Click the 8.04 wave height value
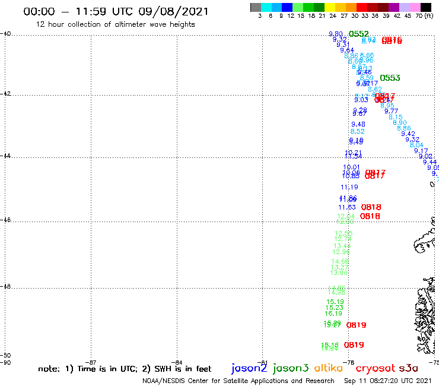 point(416,145)
